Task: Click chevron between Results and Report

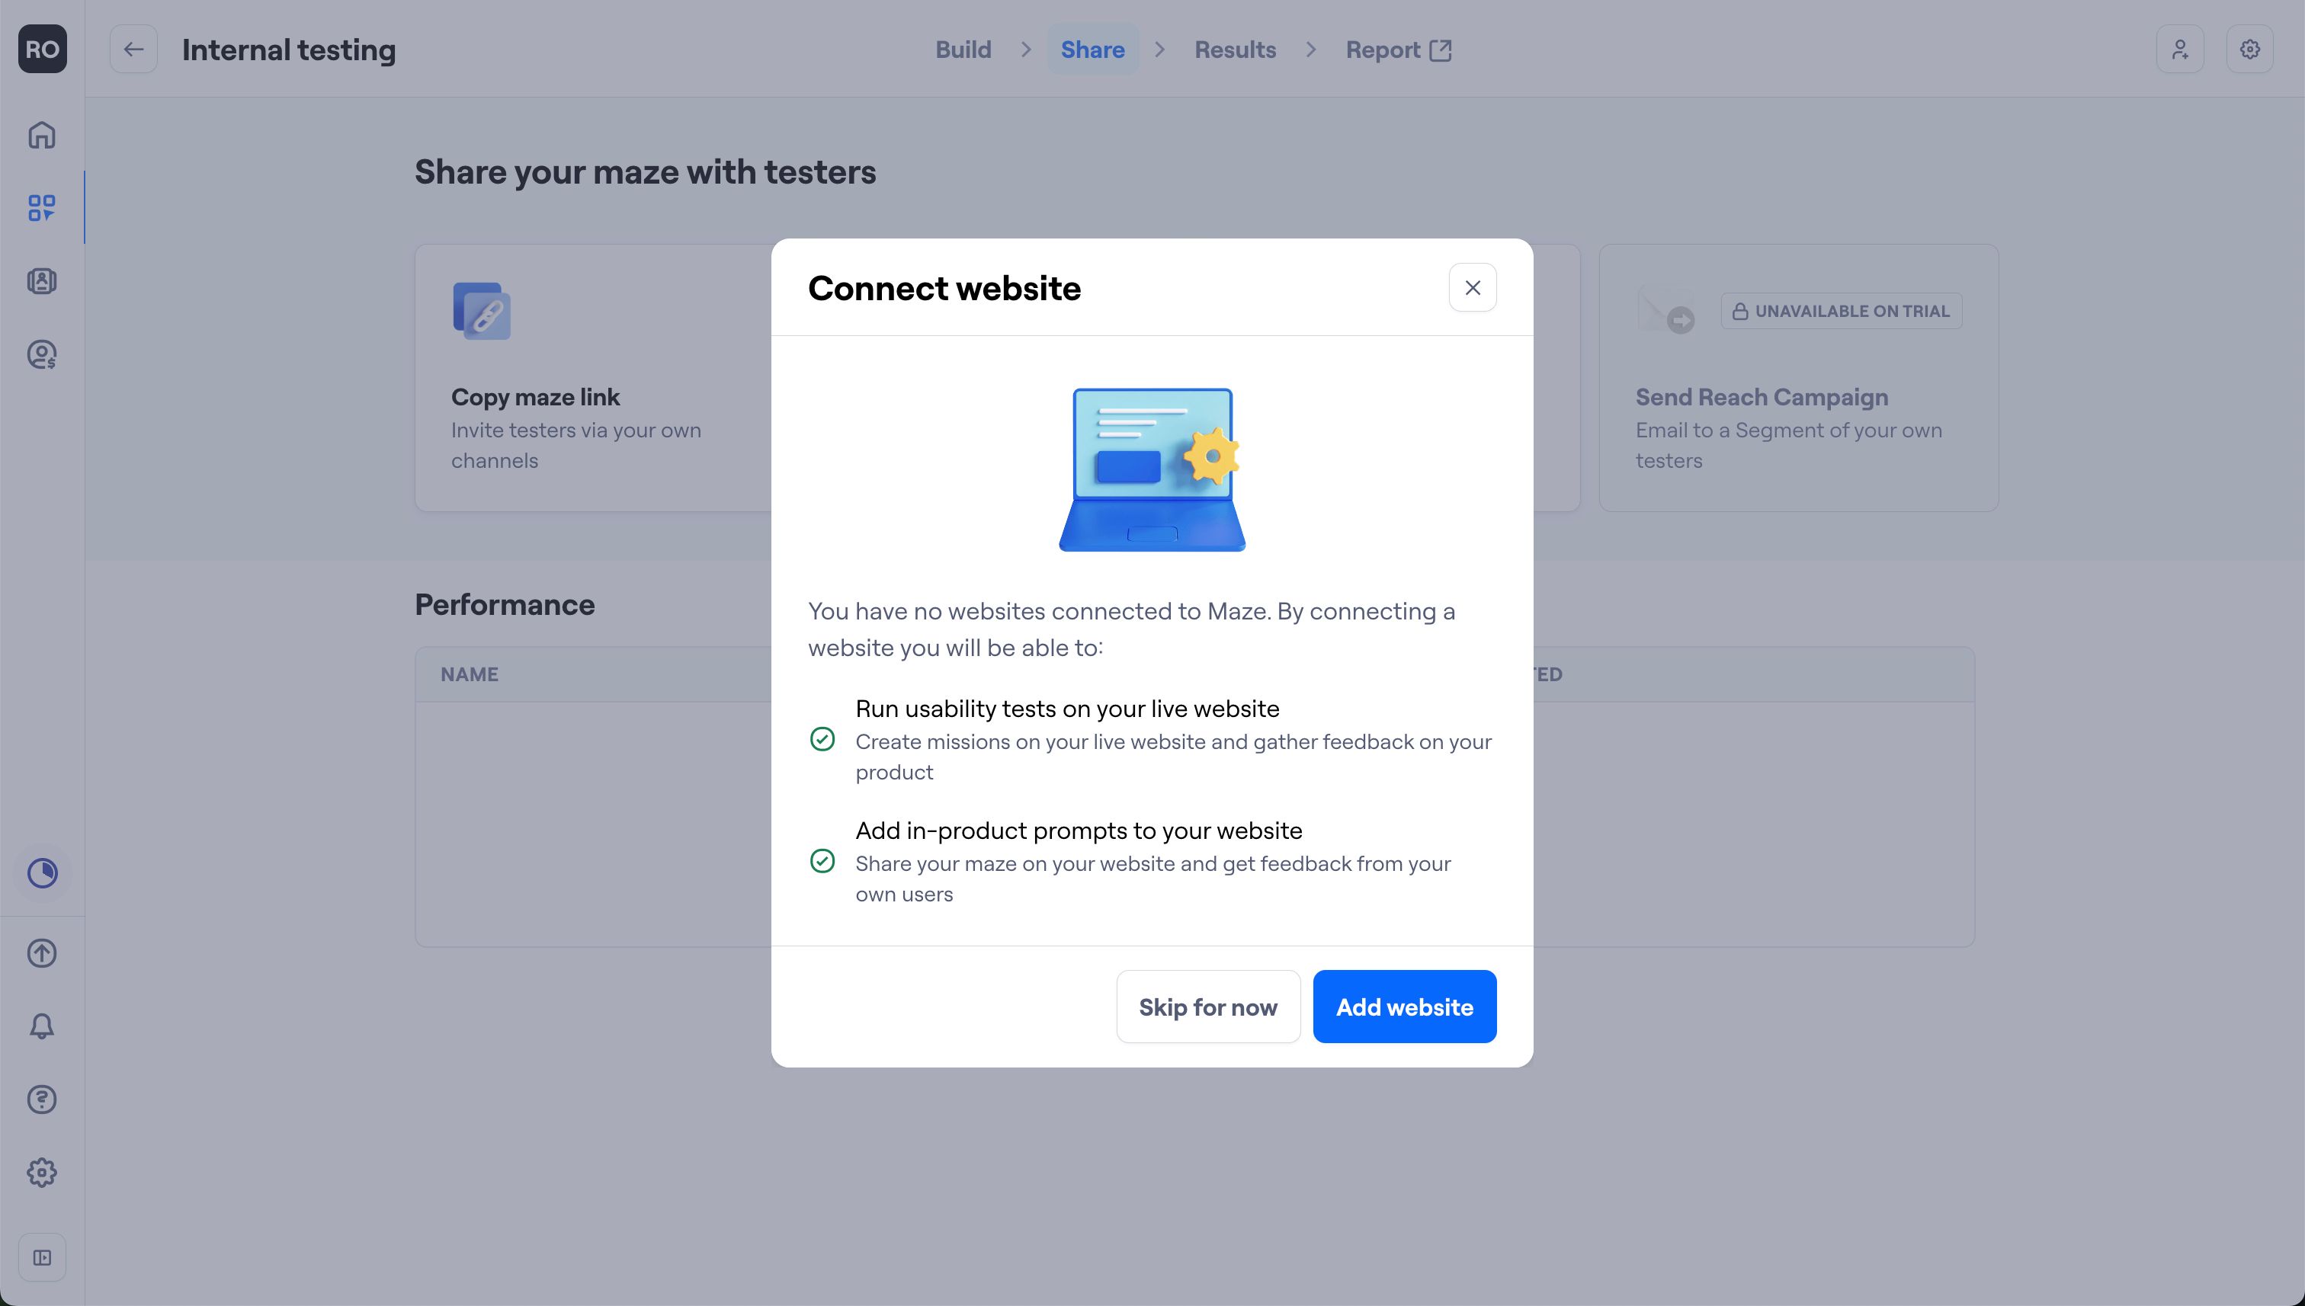Action: point(1311,50)
